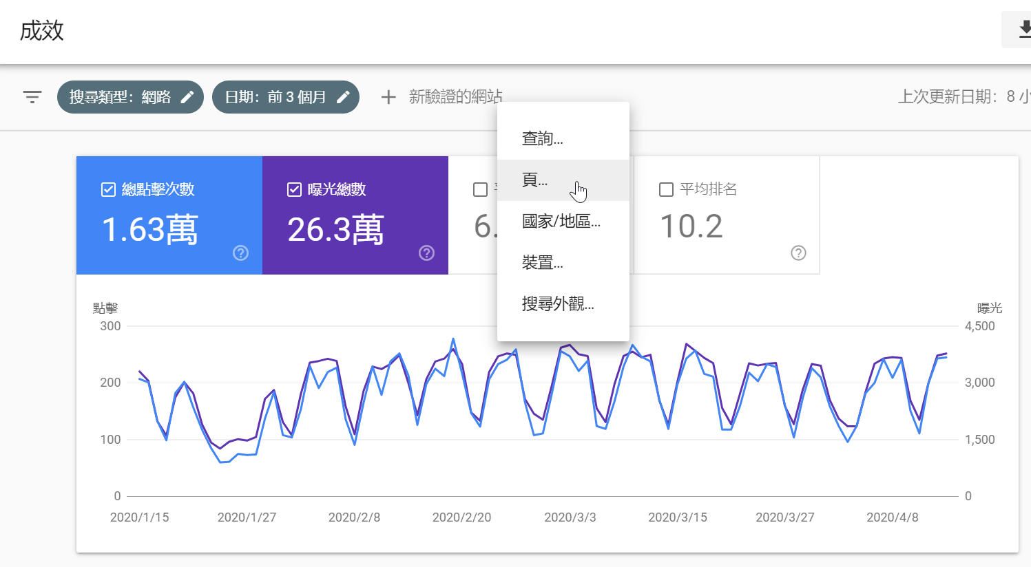
Task: Choose 國家/地區... from the filter menu
Action: tap(563, 222)
